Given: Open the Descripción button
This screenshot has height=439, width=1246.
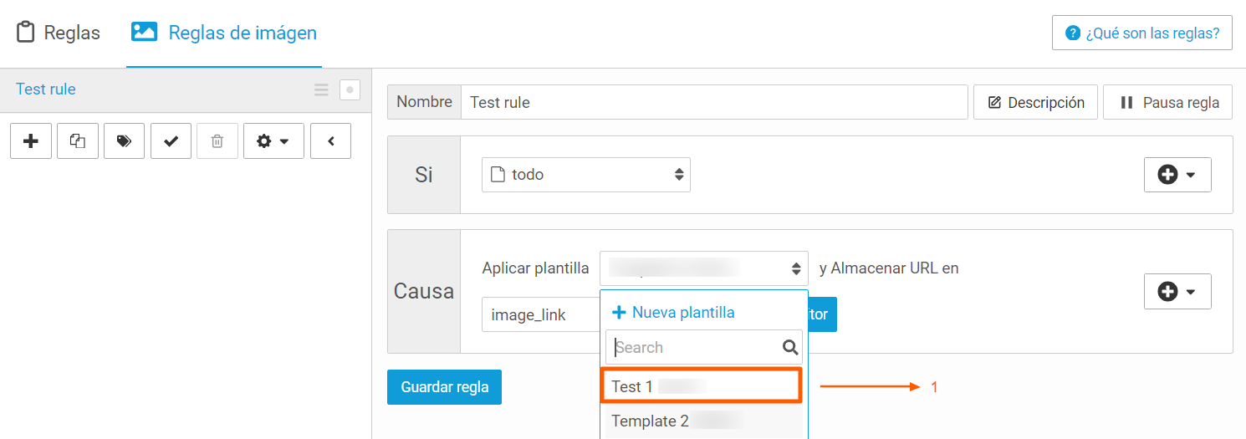Looking at the screenshot, I should click(x=1035, y=102).
